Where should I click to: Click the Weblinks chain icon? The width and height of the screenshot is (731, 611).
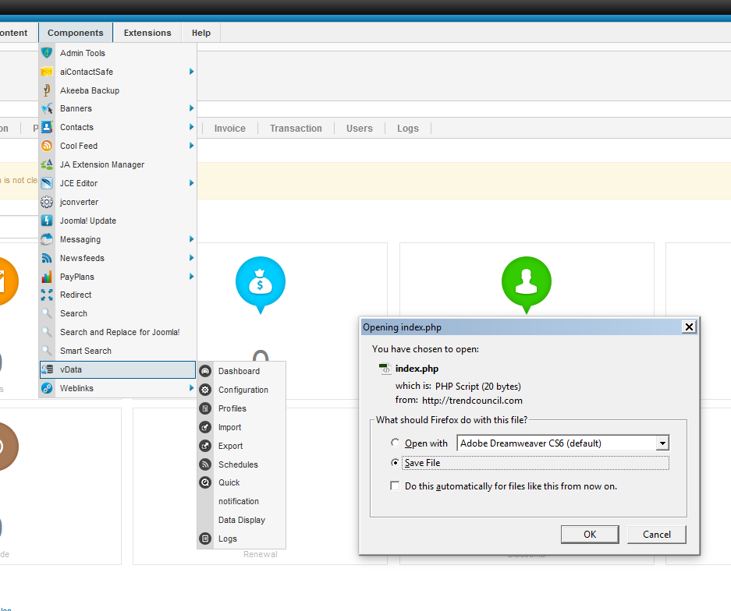pos(47,388)
